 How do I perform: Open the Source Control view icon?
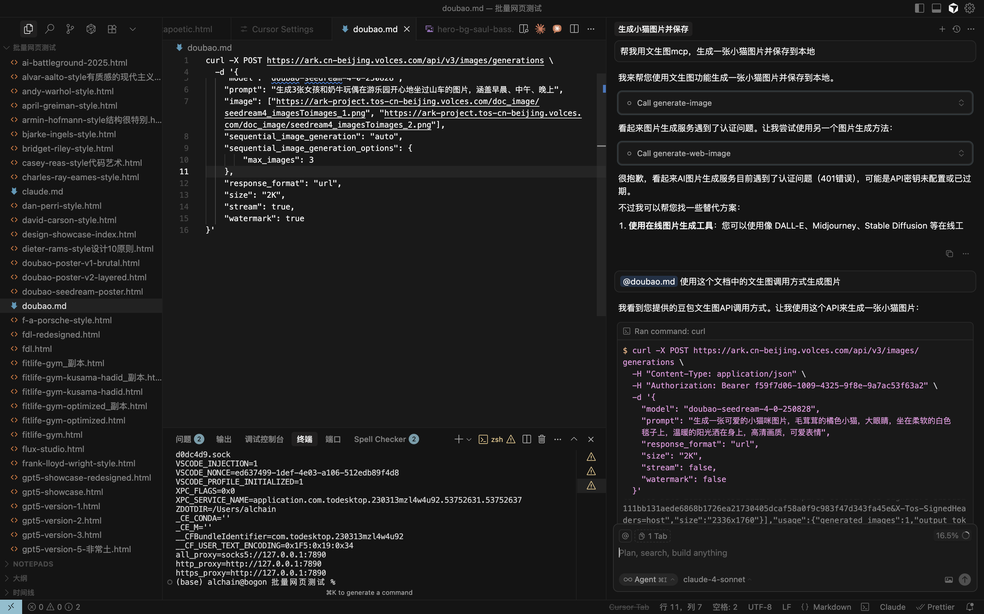coord(70,29)
